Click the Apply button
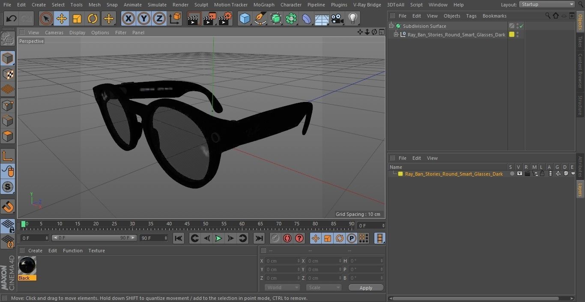 tap(366, 287)
